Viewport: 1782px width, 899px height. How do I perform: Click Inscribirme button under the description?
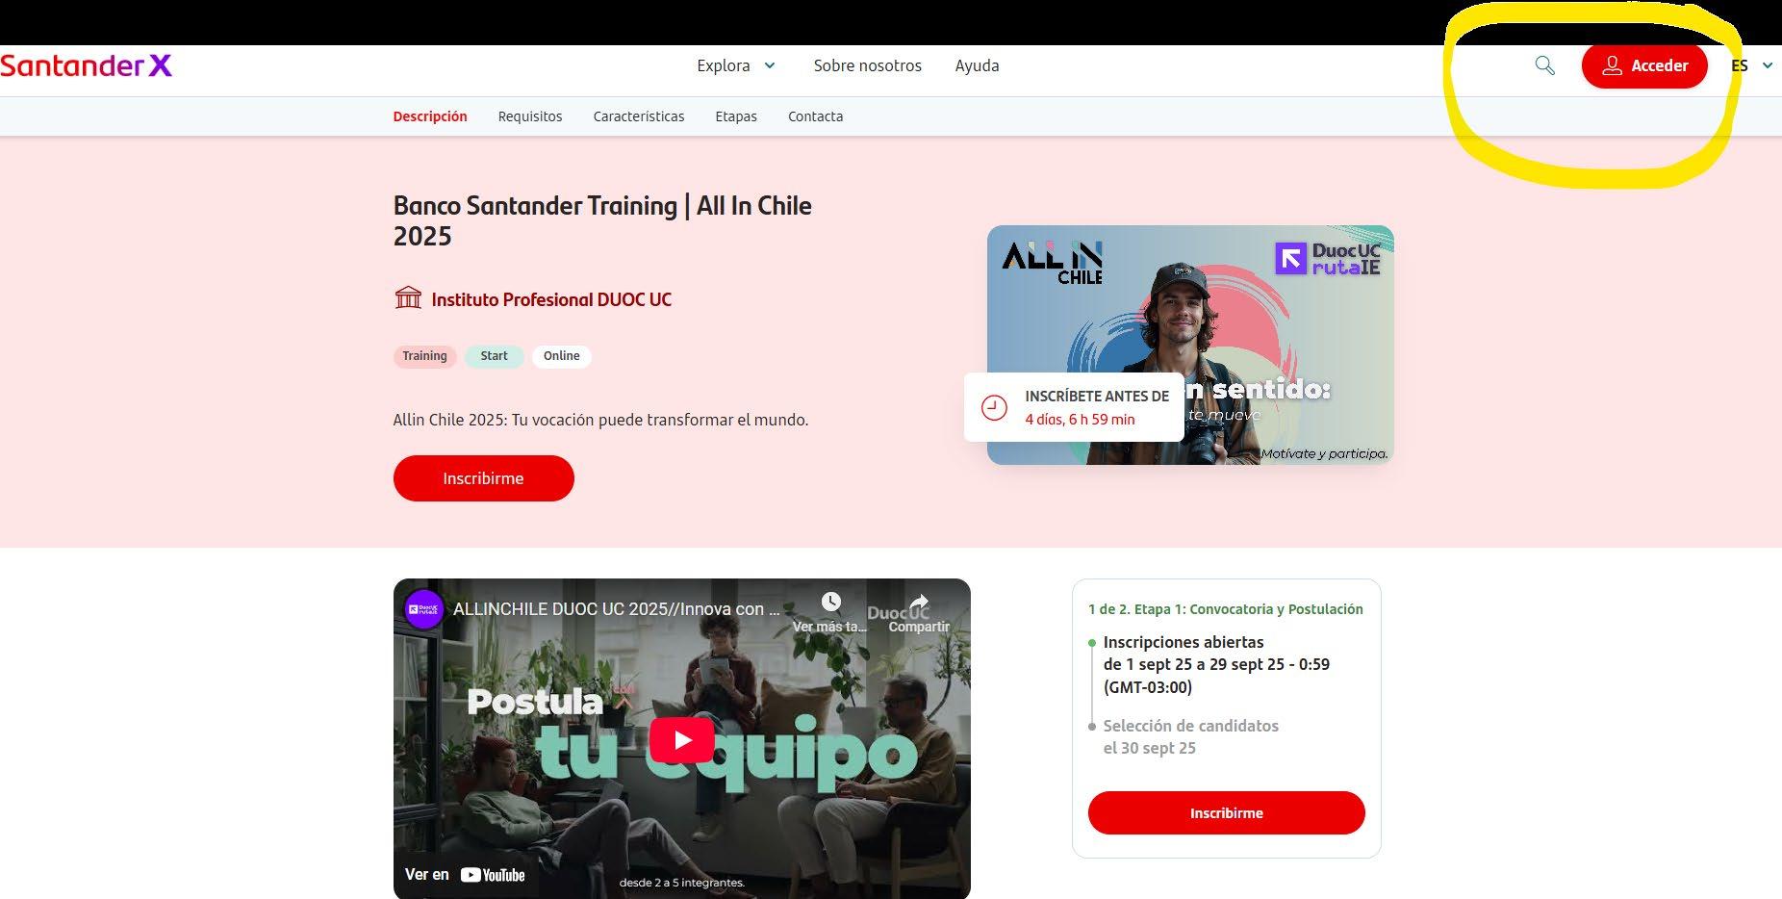point(483,478)
